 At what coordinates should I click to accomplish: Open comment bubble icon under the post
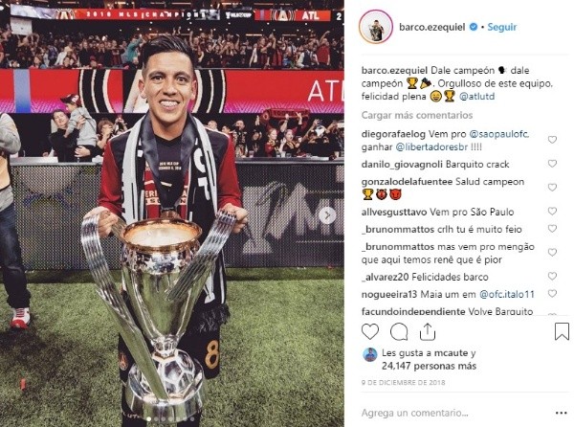pyautogui.click(x=399, y=332)
